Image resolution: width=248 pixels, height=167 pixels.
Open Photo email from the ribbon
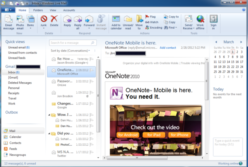point(20,21)
